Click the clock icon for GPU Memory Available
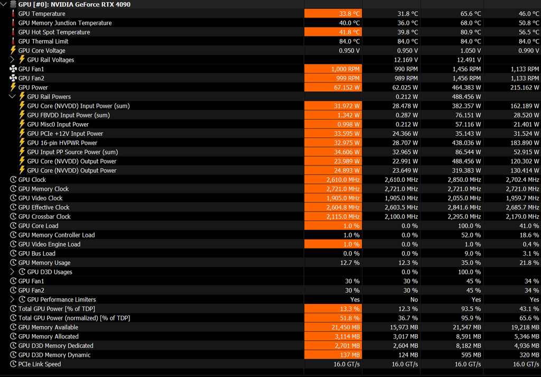The width and height of the screenshot is (541, 377). [x=13, y=327]
